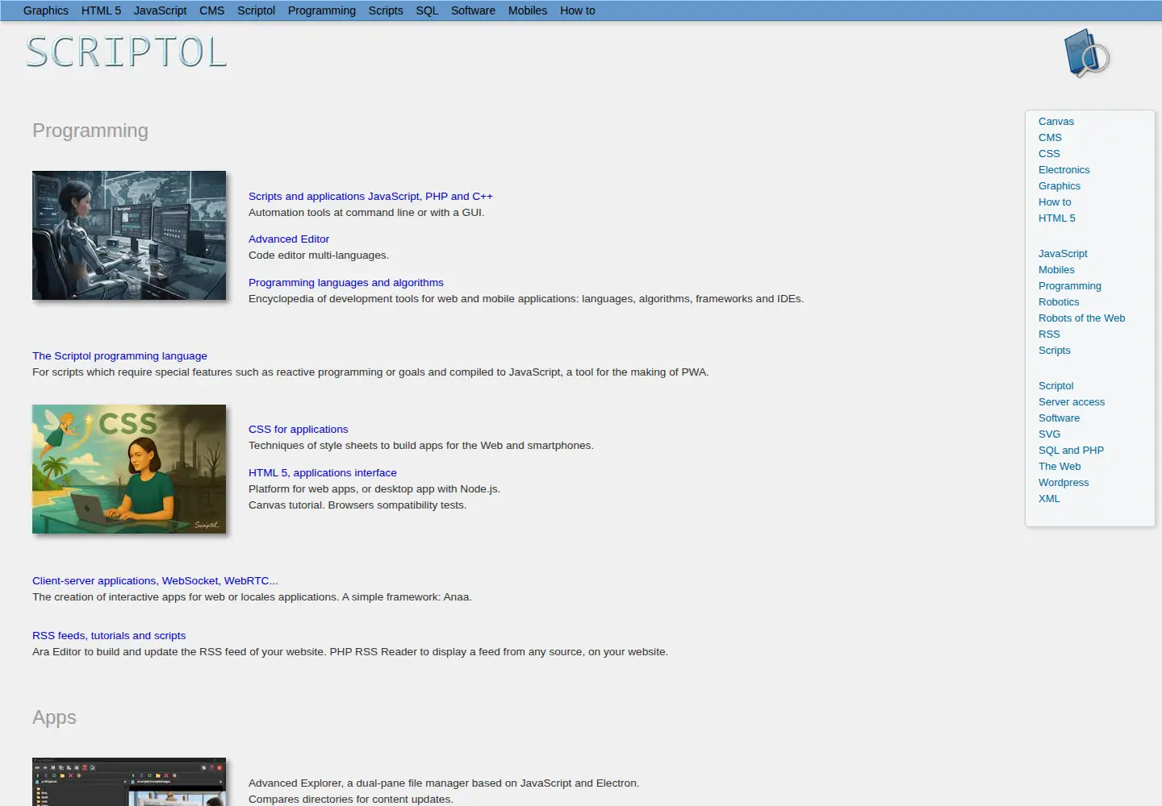Click text 'Code editor multi-languages.'

pos(319,255)
